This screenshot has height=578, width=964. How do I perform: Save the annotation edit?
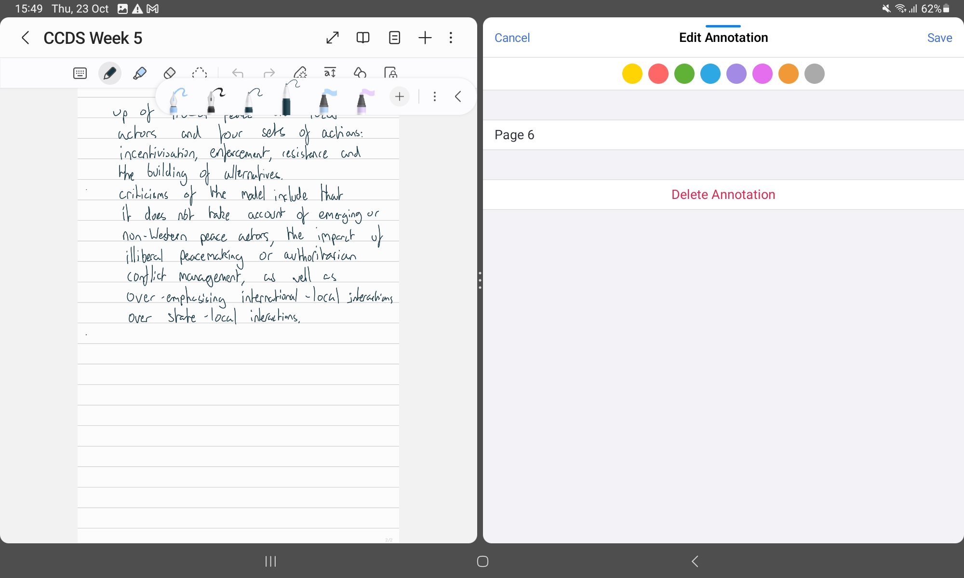939,38
